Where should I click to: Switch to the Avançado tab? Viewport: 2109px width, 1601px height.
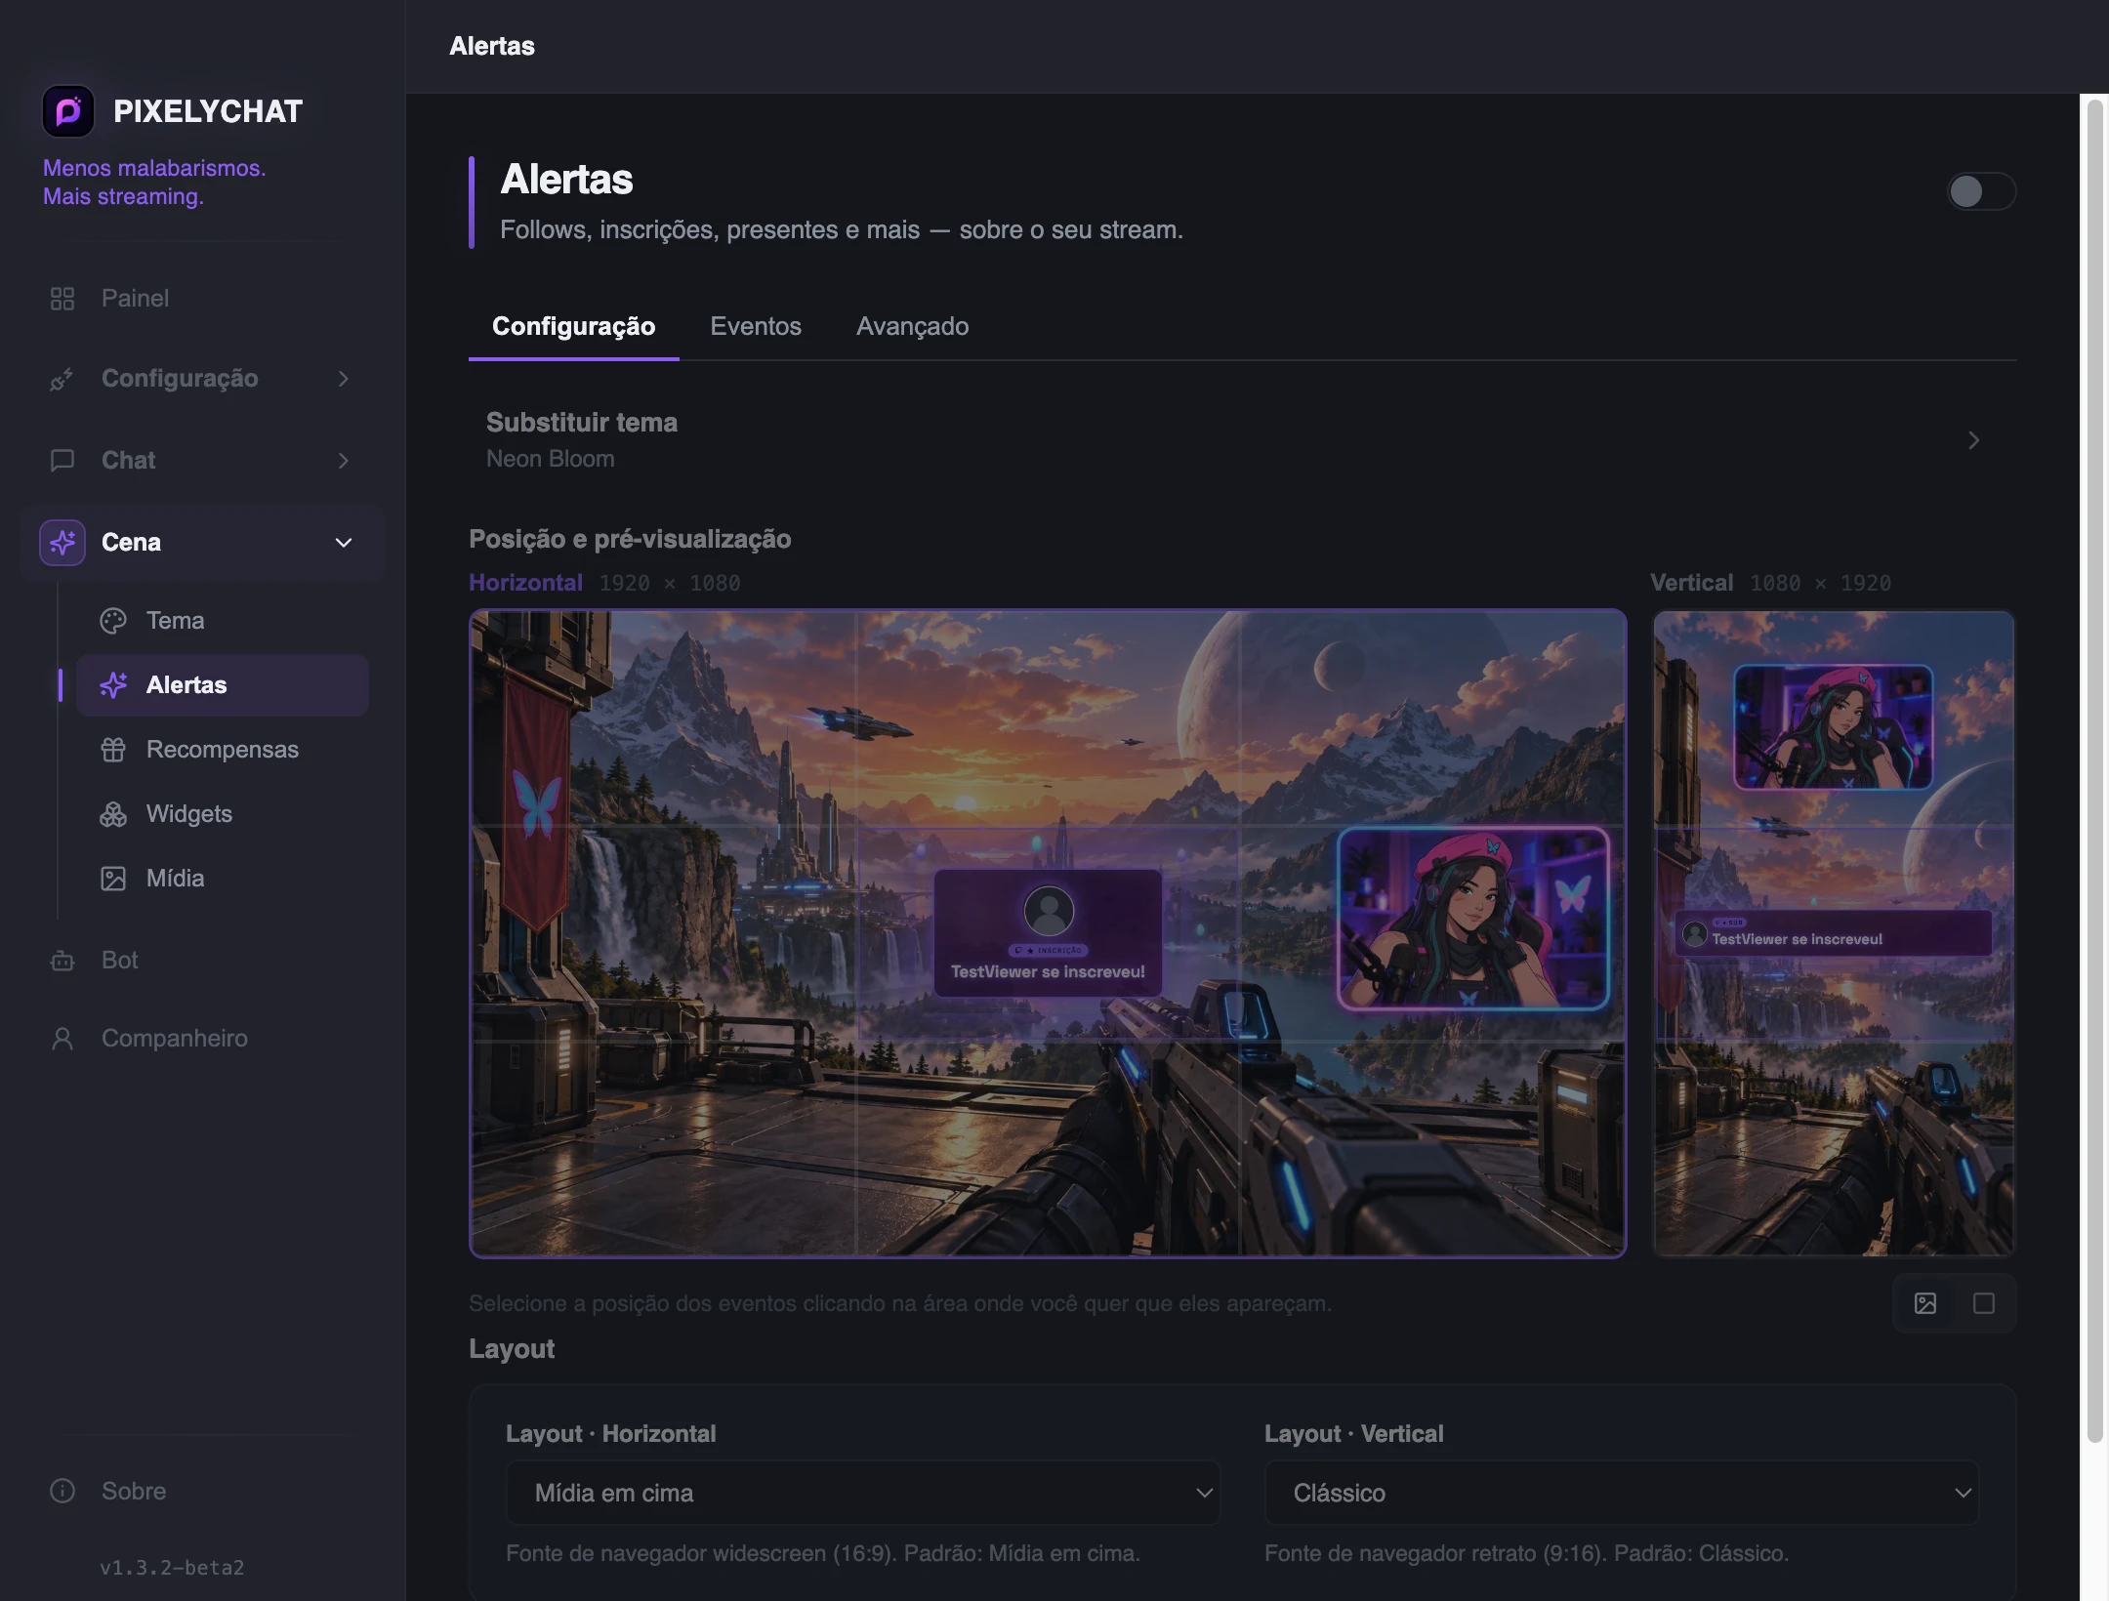coord(913,326)
